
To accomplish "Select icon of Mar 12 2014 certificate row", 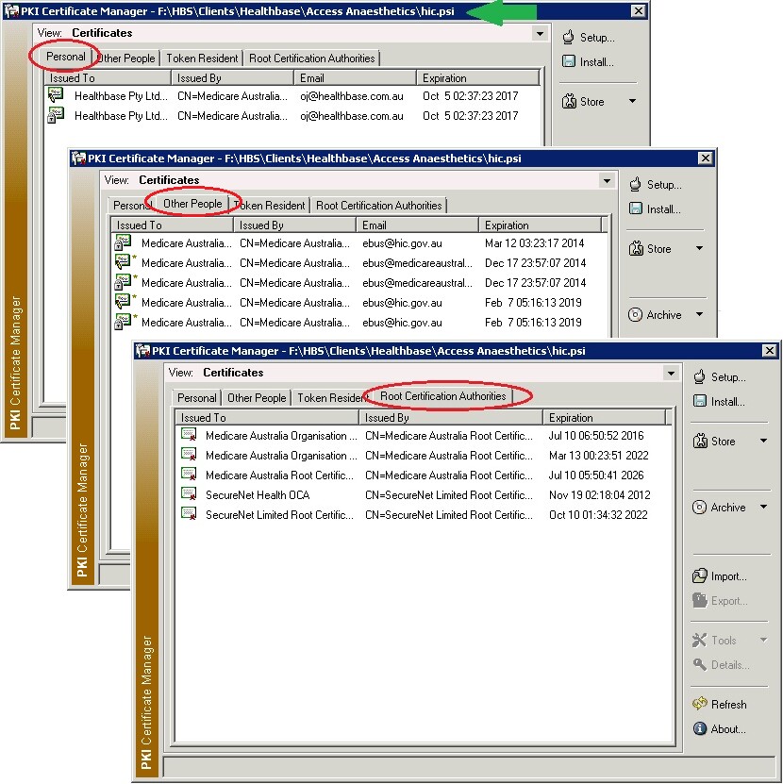I will [123, 242].
